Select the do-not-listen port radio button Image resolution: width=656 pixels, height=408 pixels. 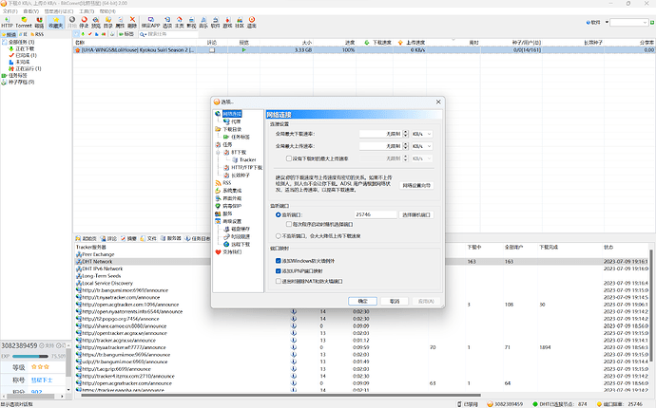279,236
